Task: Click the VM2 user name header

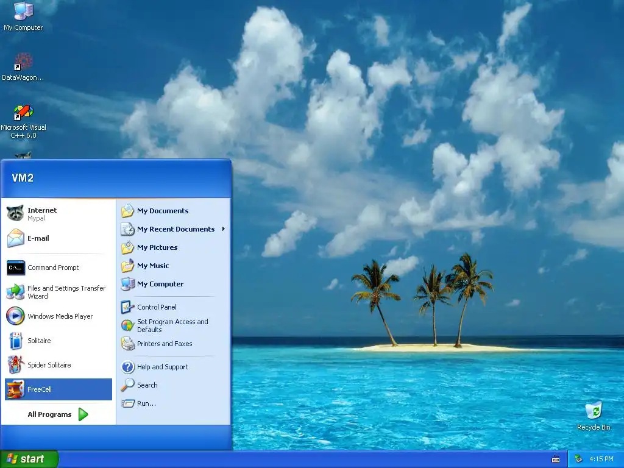Action: (23, 177)
